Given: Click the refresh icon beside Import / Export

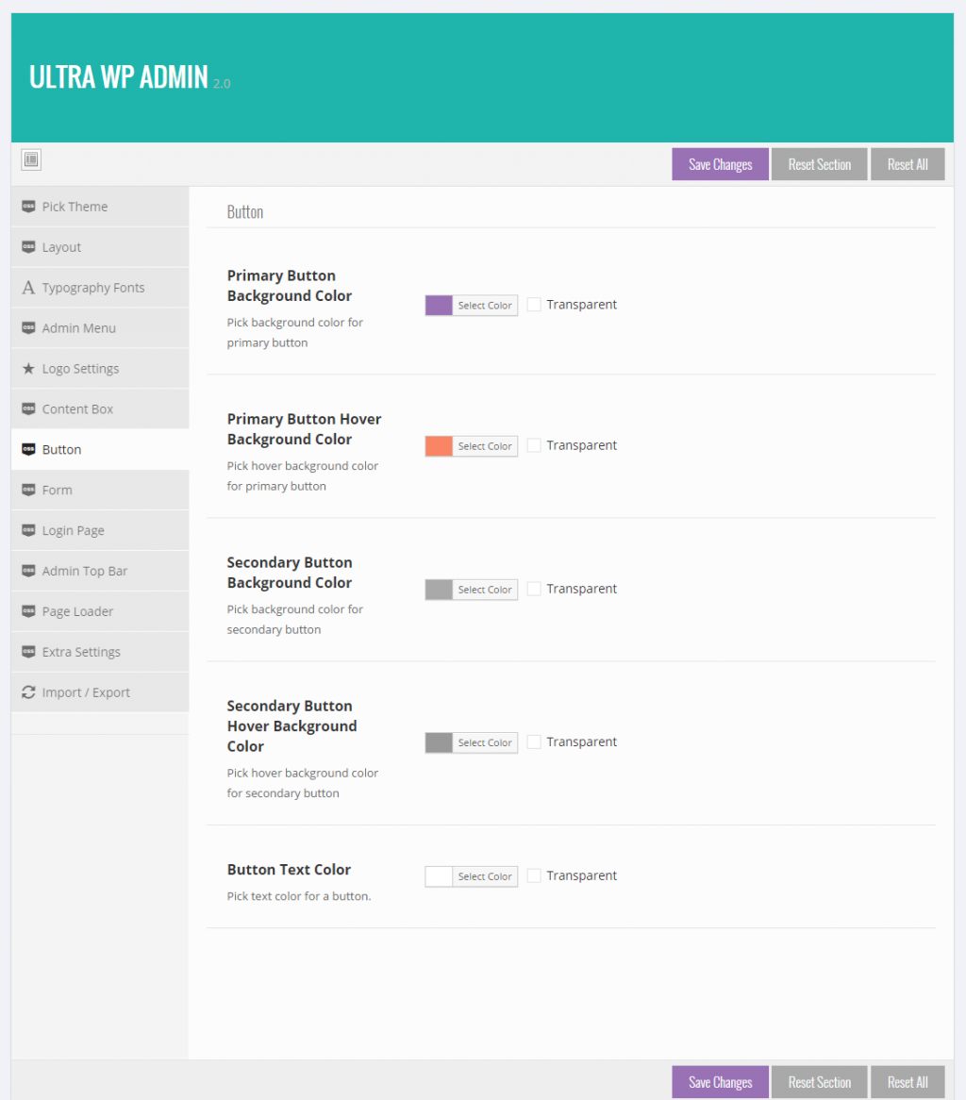Looking at the screenshot, I should click(28, 692).
